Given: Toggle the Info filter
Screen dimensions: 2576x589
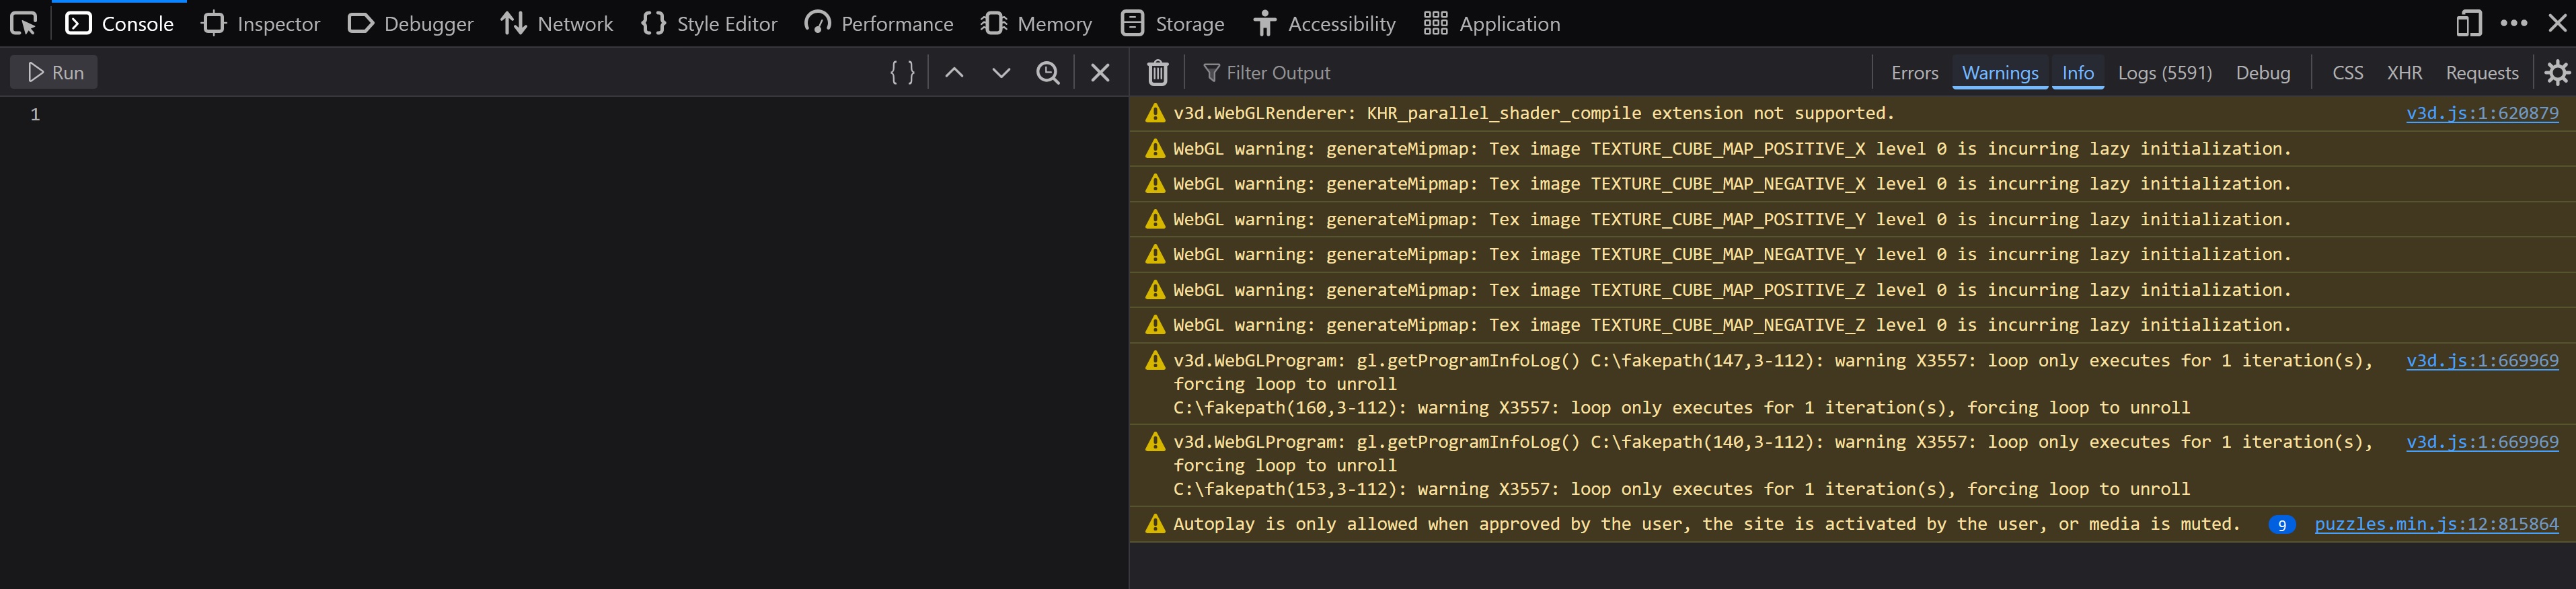Looking at the screenshot, I should click(x=2077, y=73).
